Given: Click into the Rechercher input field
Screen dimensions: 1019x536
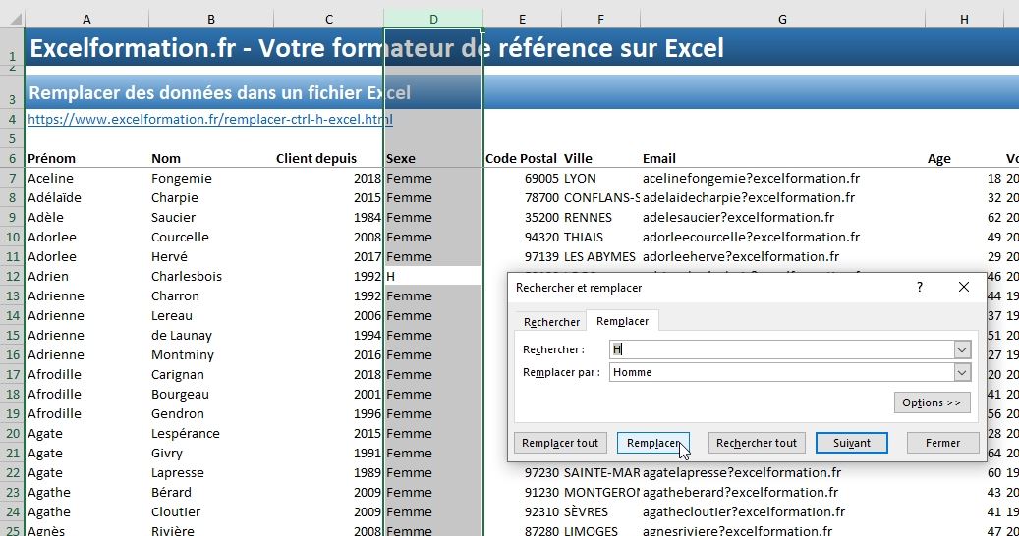Looking at the screenshot, I should click(781, 349).
